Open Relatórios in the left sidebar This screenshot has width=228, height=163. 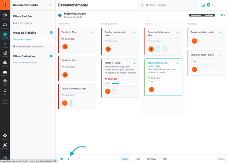coord(5,16)
